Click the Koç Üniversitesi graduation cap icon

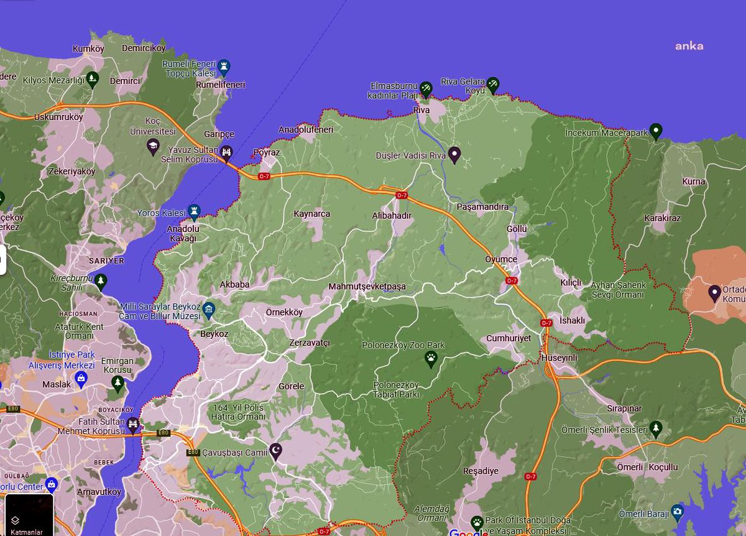coord(153,146)
